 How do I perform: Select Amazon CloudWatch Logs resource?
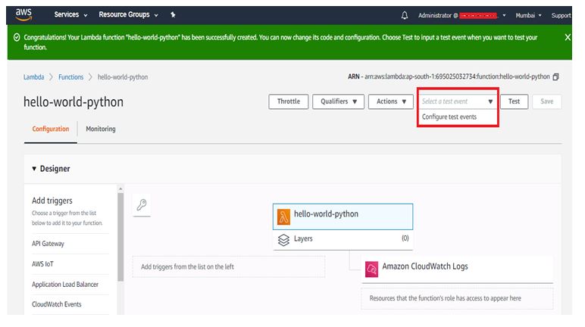(x=457, y=269)
